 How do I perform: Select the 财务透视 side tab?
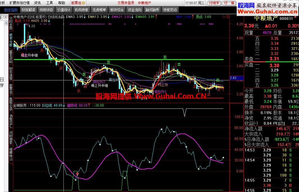11,74
